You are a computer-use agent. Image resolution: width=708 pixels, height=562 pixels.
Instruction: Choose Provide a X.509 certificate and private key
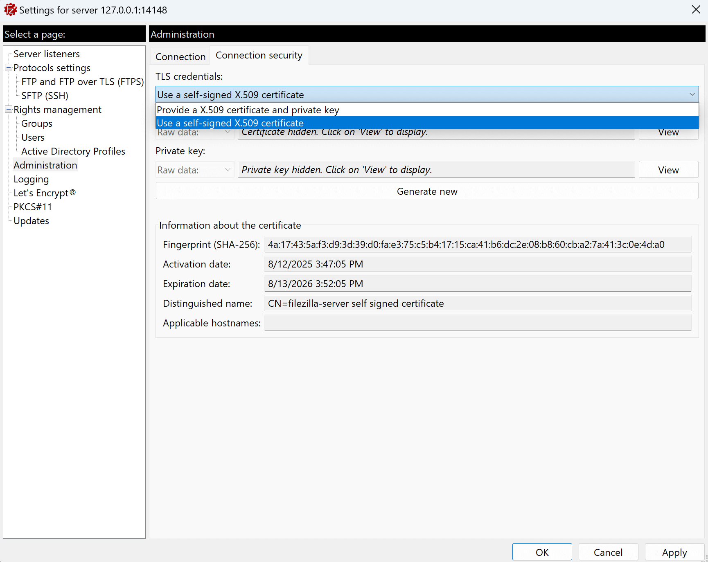(427, 110)
